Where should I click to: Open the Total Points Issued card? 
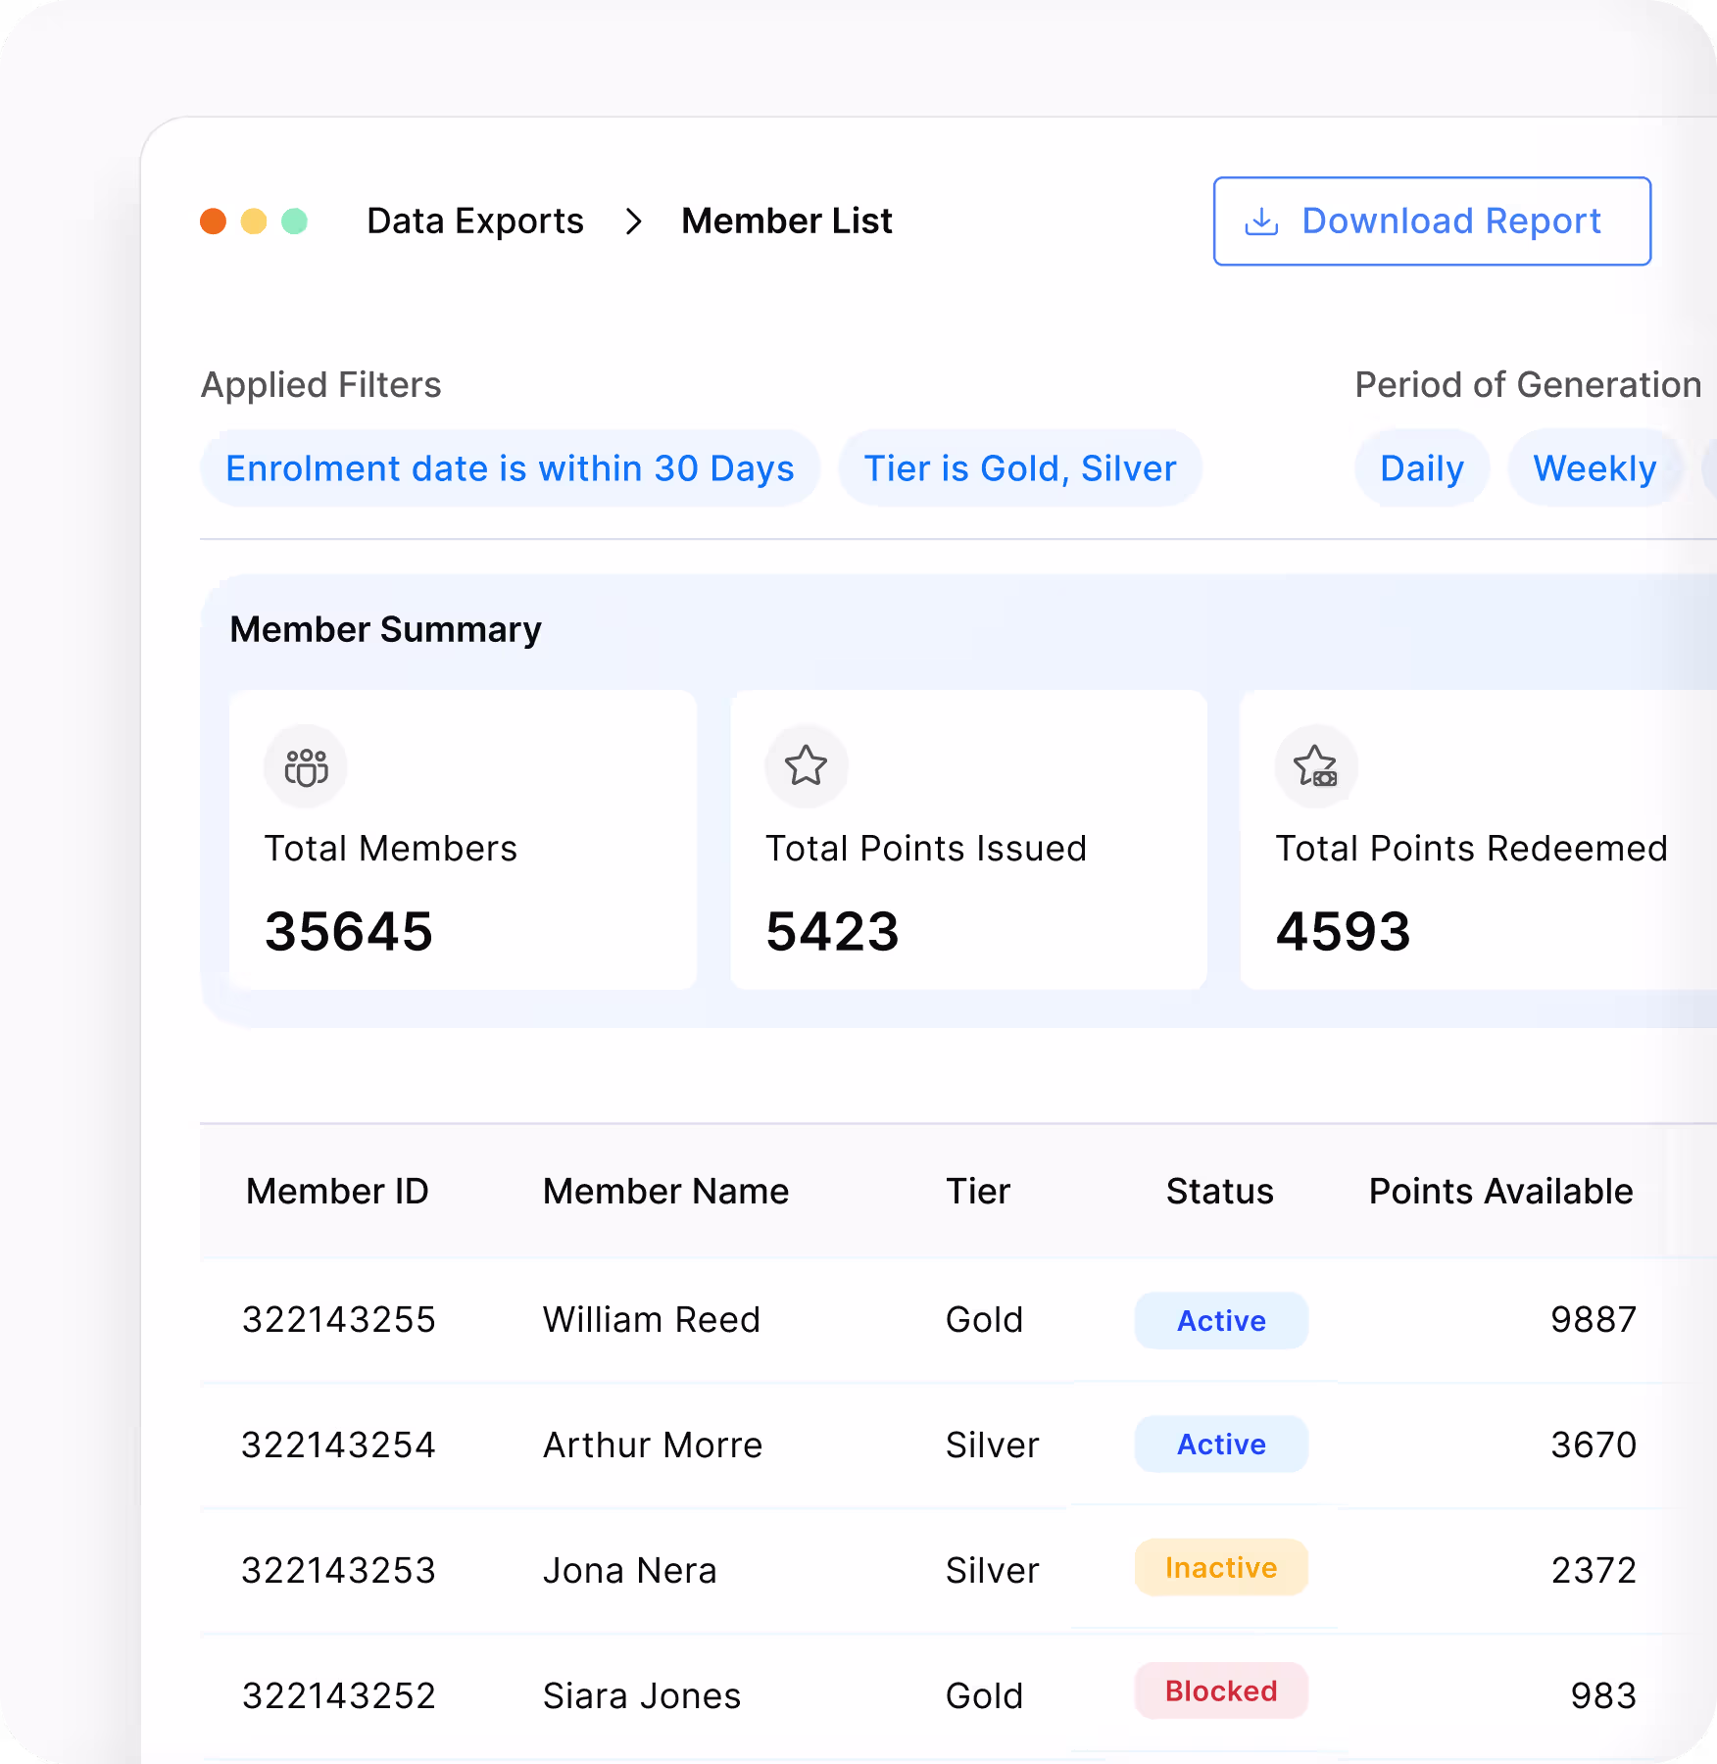pos(968,840)
